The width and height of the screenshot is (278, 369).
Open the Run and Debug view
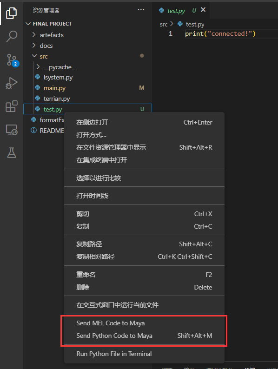(11, 83)
